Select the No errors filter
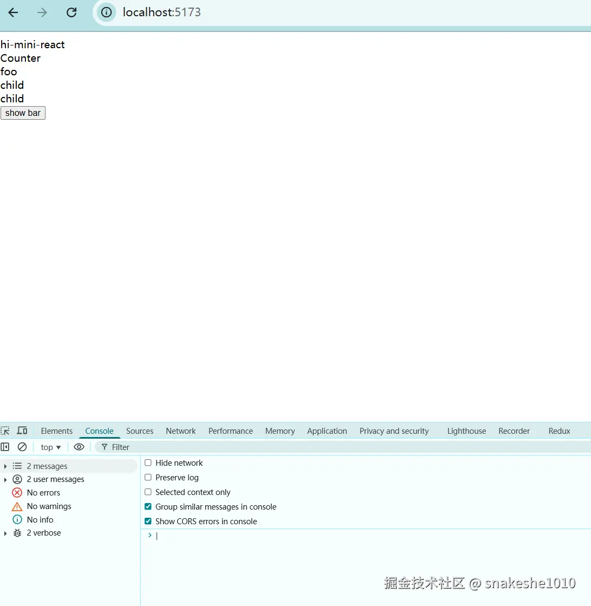The height and width of the screenshot is (606, 591). pyautogui.click(x=43, y=493)
